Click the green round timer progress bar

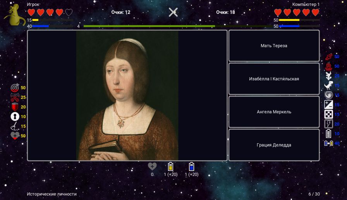coord(149,26)
